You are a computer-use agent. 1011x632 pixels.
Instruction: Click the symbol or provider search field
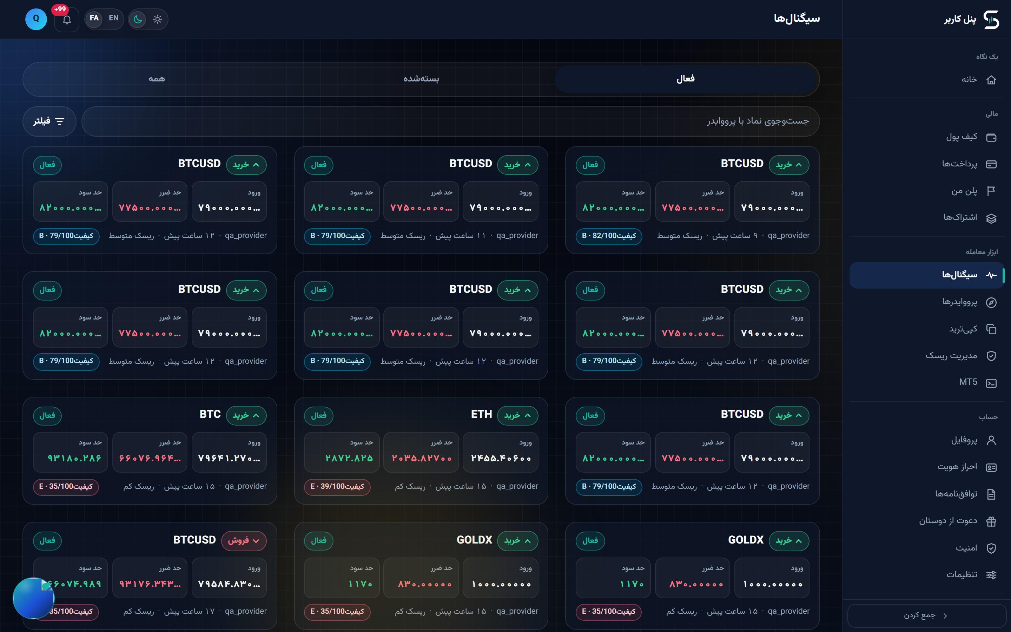pos(450,121)
